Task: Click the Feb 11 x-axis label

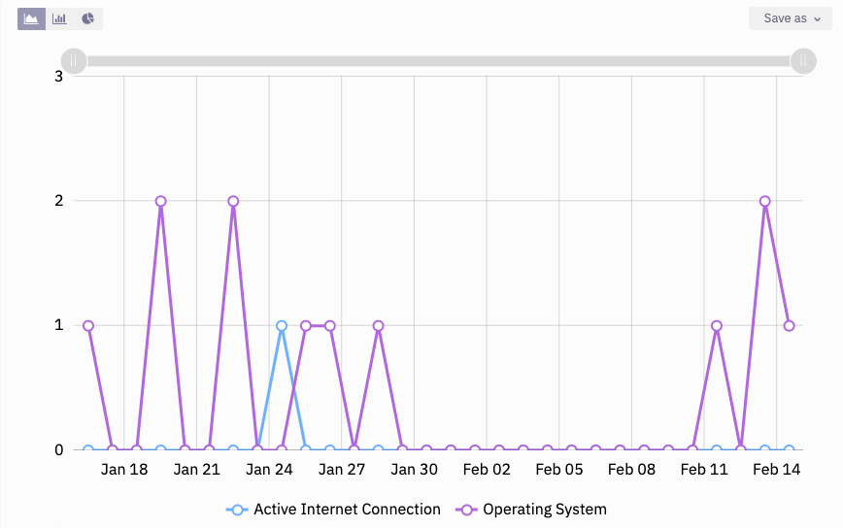Action: pos(704,470)
